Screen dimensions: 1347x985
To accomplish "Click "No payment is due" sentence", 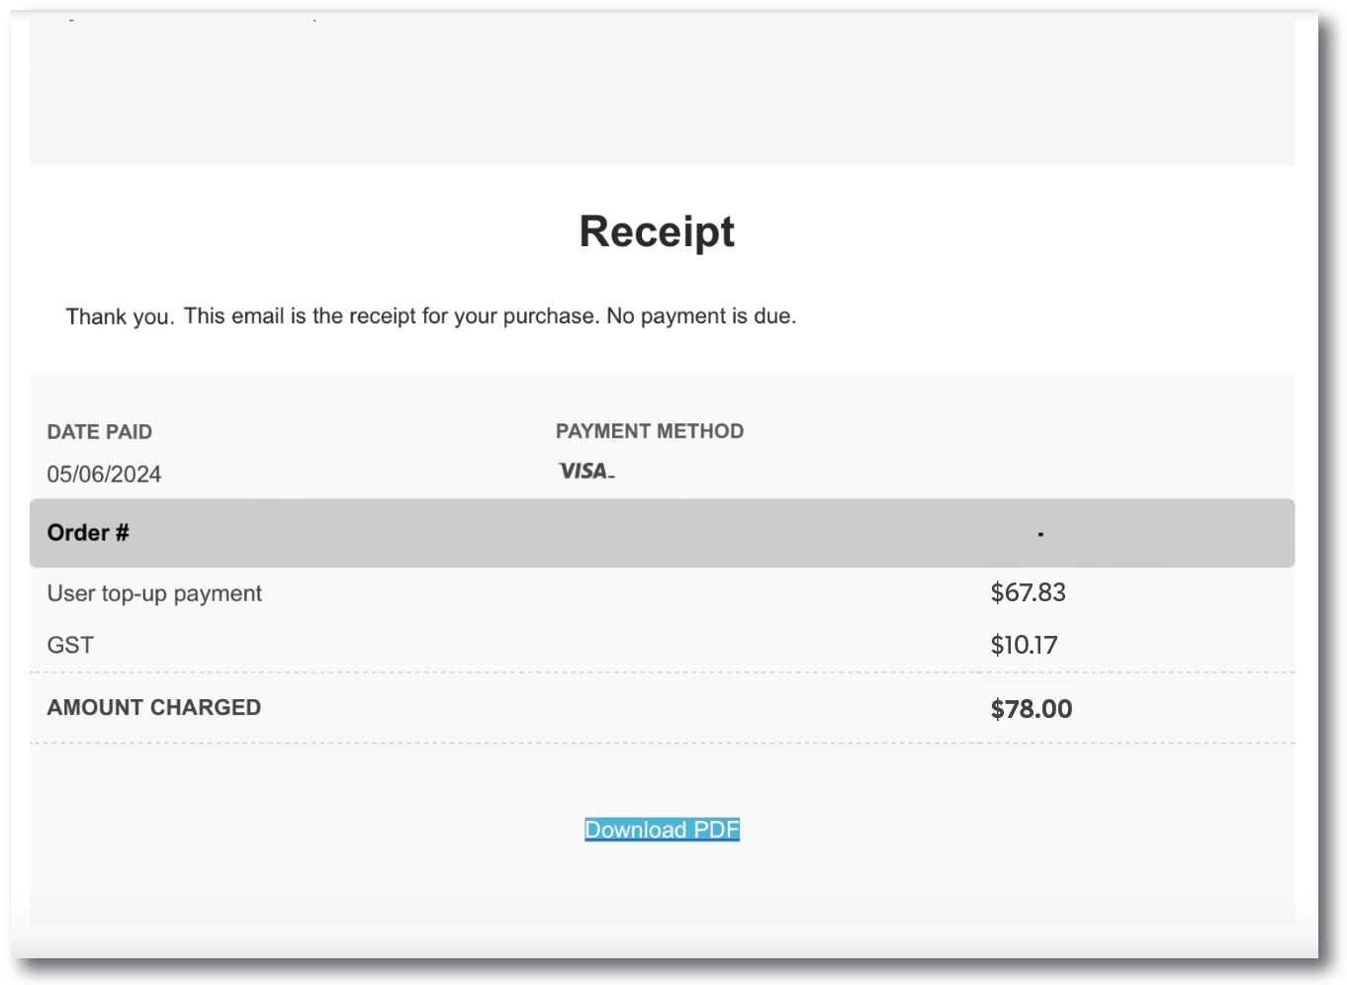I will 701,316.
